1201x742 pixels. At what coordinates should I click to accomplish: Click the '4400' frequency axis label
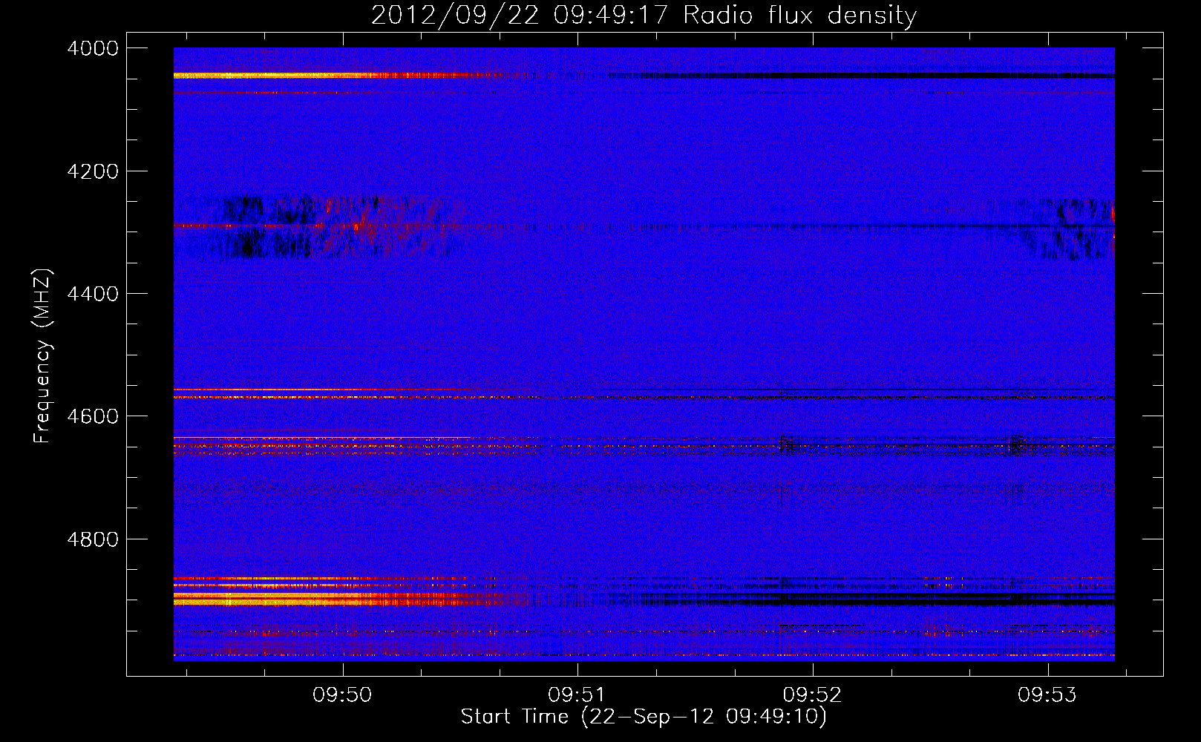(x=93, y=294)
